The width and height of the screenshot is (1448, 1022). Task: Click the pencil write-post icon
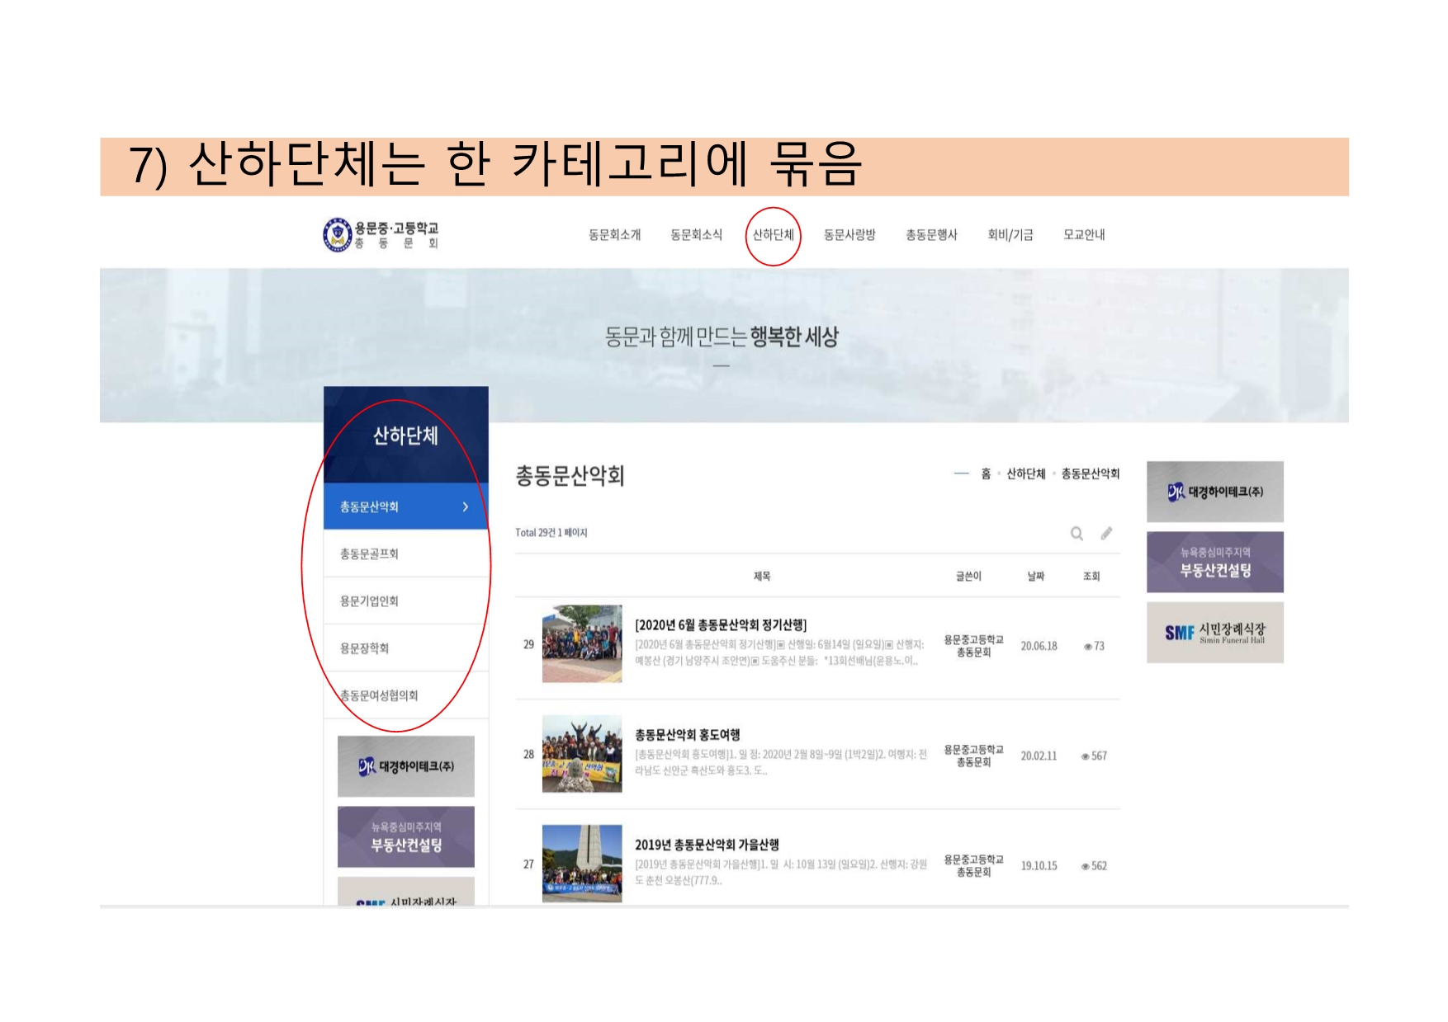tap(1106, 534)
